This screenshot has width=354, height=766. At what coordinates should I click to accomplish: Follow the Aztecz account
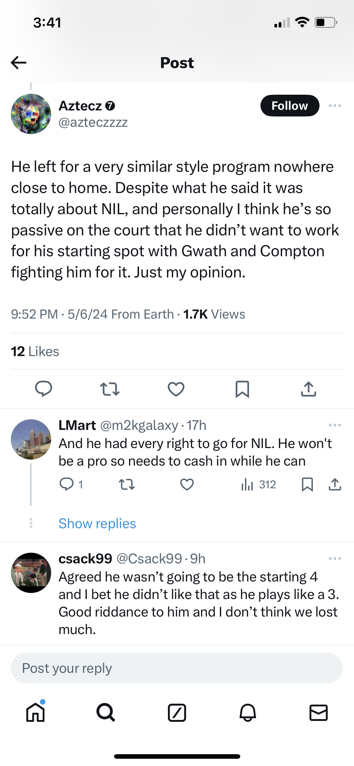click(290, 106)
